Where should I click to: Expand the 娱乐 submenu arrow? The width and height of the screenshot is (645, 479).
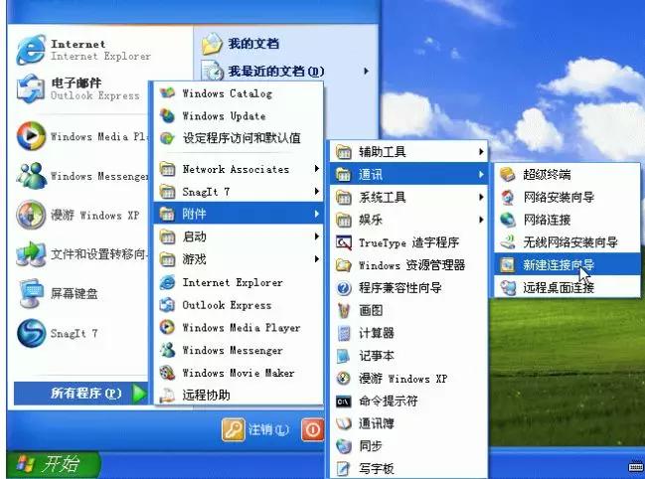tap(481, 220)
